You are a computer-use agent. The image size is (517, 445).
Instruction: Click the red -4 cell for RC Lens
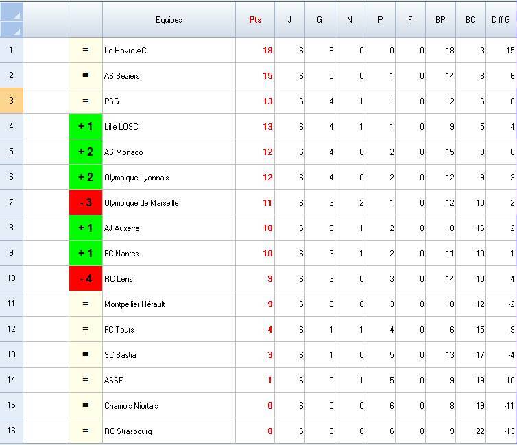[x=86, y=278]
